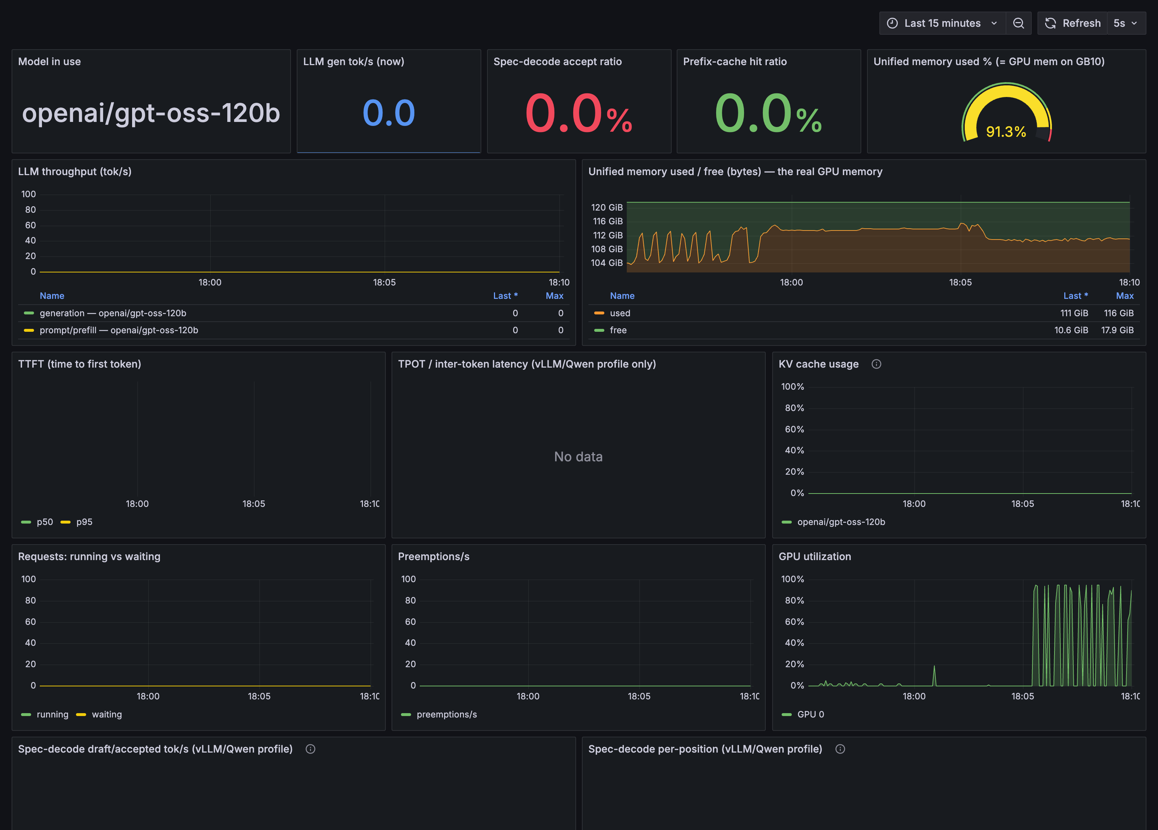Toggle the GPU 0 legend series
This screenshot has height=830, width=1158.
coord(810,714)
